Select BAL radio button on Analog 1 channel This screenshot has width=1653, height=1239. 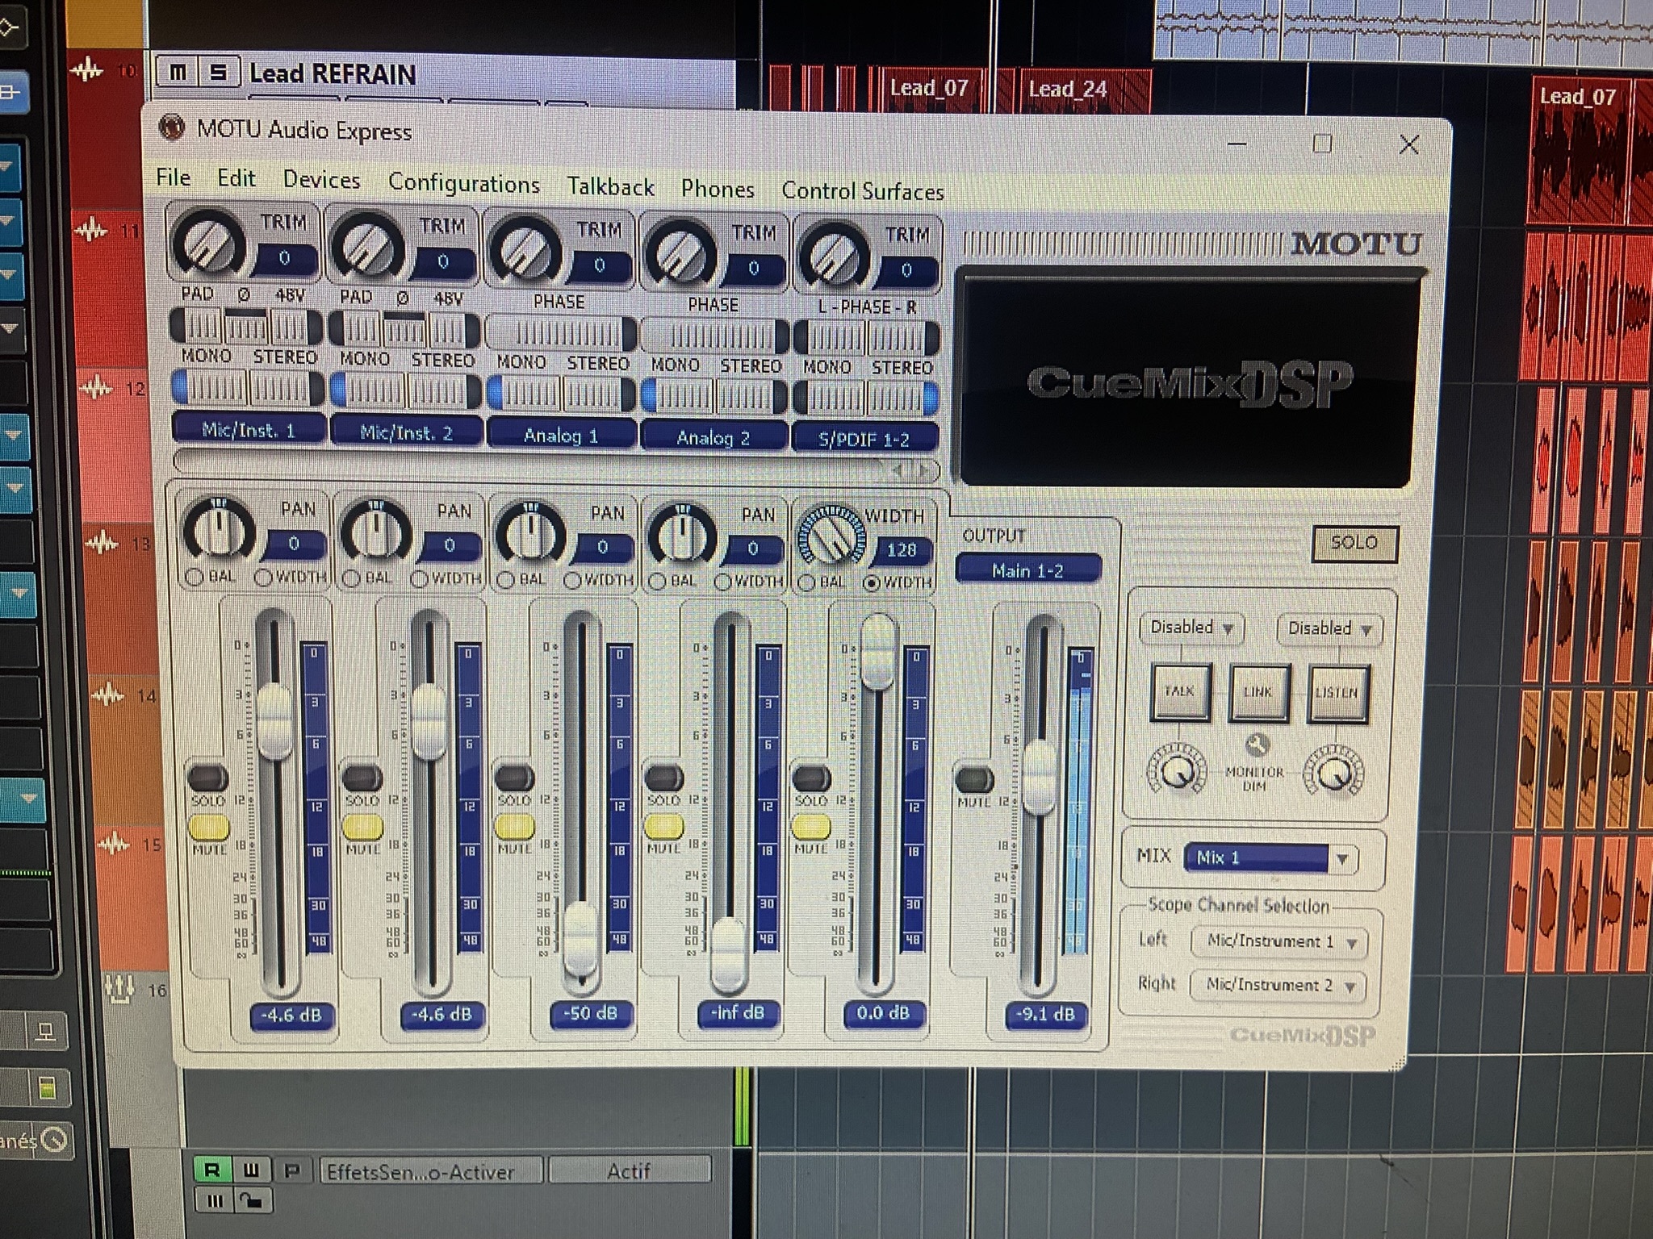[x=506, y=580]
